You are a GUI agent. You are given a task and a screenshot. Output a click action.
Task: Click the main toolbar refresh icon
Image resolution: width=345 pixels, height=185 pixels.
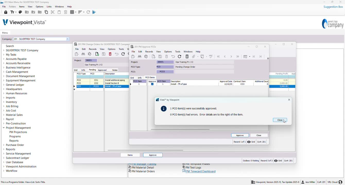tap(88, 12)
